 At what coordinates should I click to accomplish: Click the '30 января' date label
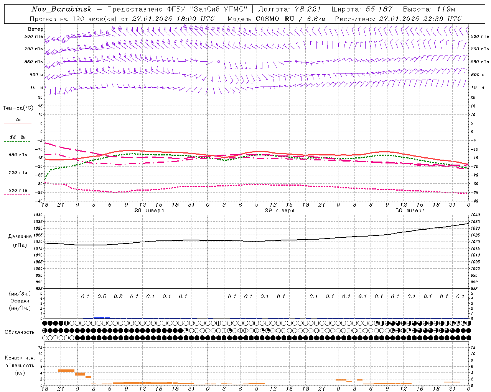coord(410,211)
